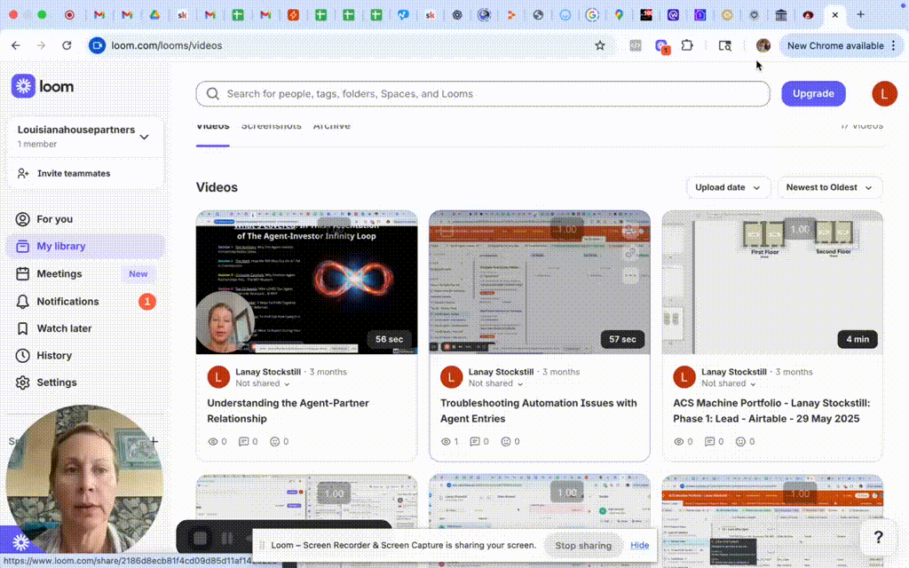
Task: Click comments icon on Agent-Partner video
Action: click(244, 442)
